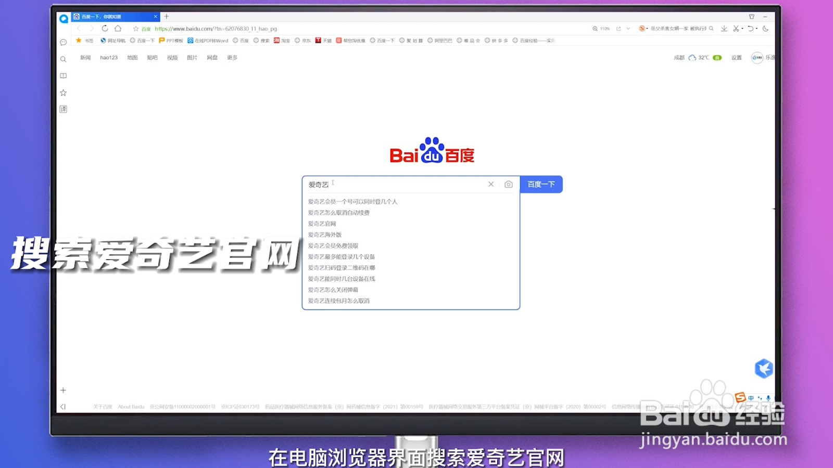Click the camera image-search icon
833x468 pixels.
coord(509,184)
